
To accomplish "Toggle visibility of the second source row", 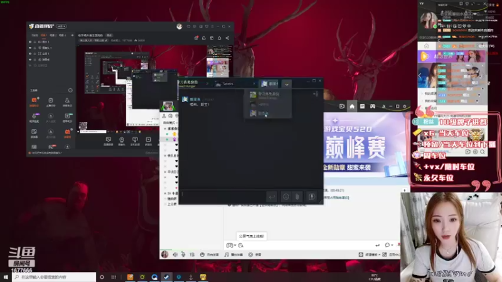I will [x=30, y=48].
